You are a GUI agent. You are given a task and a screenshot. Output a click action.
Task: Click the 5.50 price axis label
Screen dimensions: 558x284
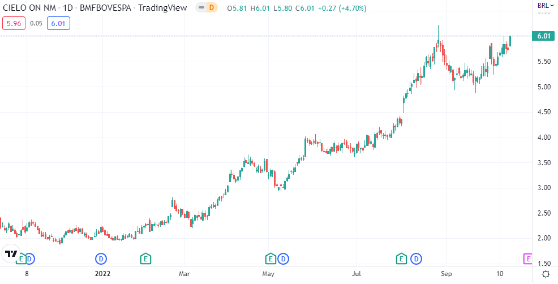coord(544,62)
